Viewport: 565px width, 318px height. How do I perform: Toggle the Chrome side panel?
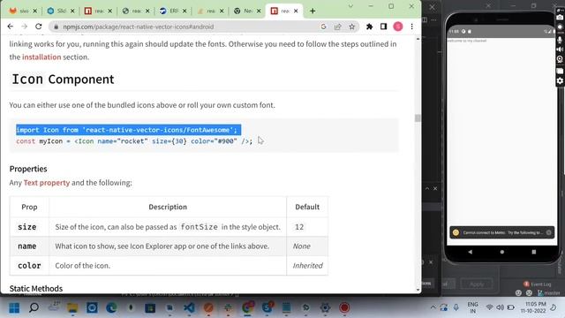tap(383, 26)
